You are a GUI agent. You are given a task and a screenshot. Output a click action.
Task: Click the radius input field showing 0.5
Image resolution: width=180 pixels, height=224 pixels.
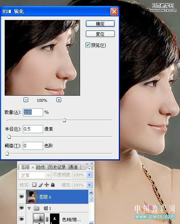tap(33, 129)
